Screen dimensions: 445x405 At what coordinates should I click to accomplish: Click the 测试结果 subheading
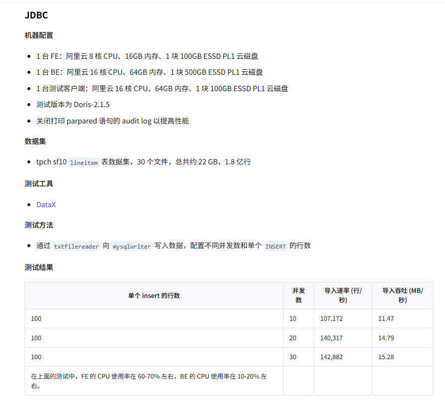pyautogui.click(x=39, y=268)
